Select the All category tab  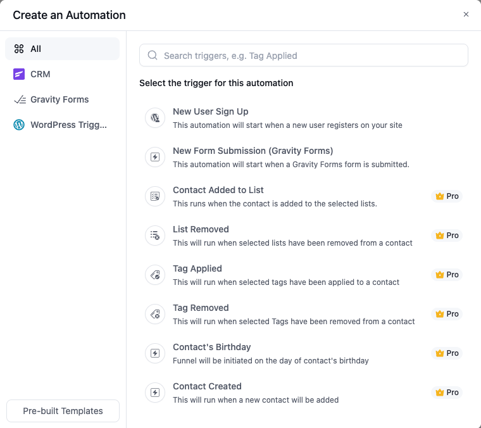tap(62, 49)
